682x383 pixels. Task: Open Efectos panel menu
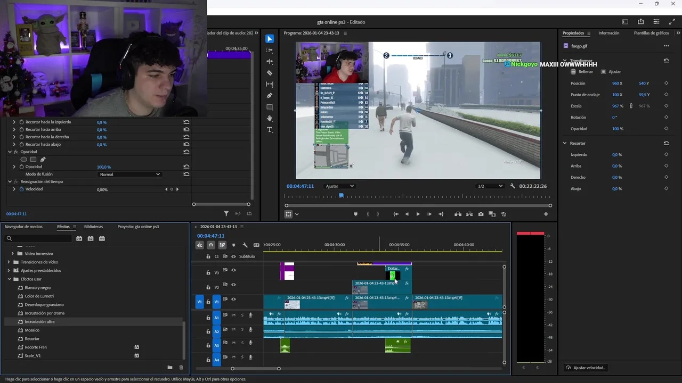[74, 227]
